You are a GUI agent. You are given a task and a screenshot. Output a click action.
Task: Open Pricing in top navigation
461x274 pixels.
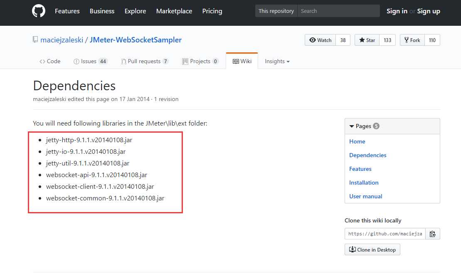[212, 11]
